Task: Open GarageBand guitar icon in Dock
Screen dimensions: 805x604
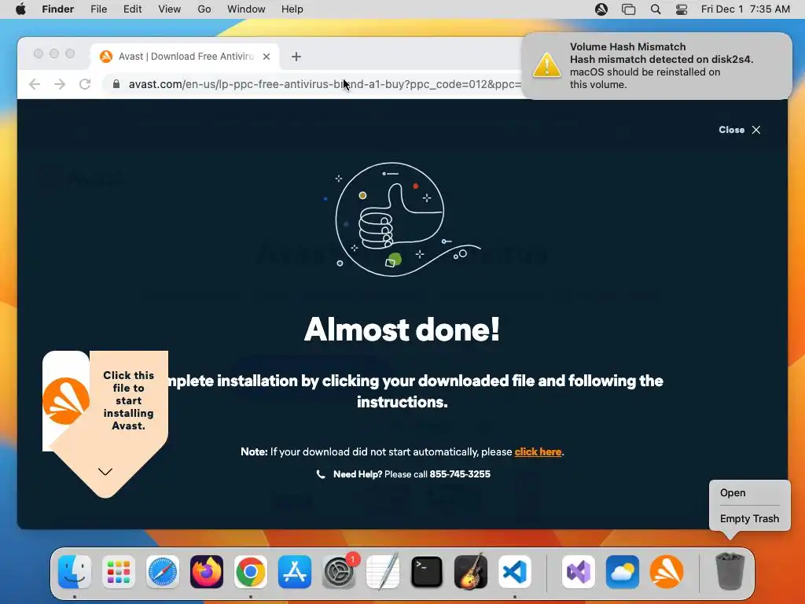Action: pyautogui.click(x=471, y=572)
